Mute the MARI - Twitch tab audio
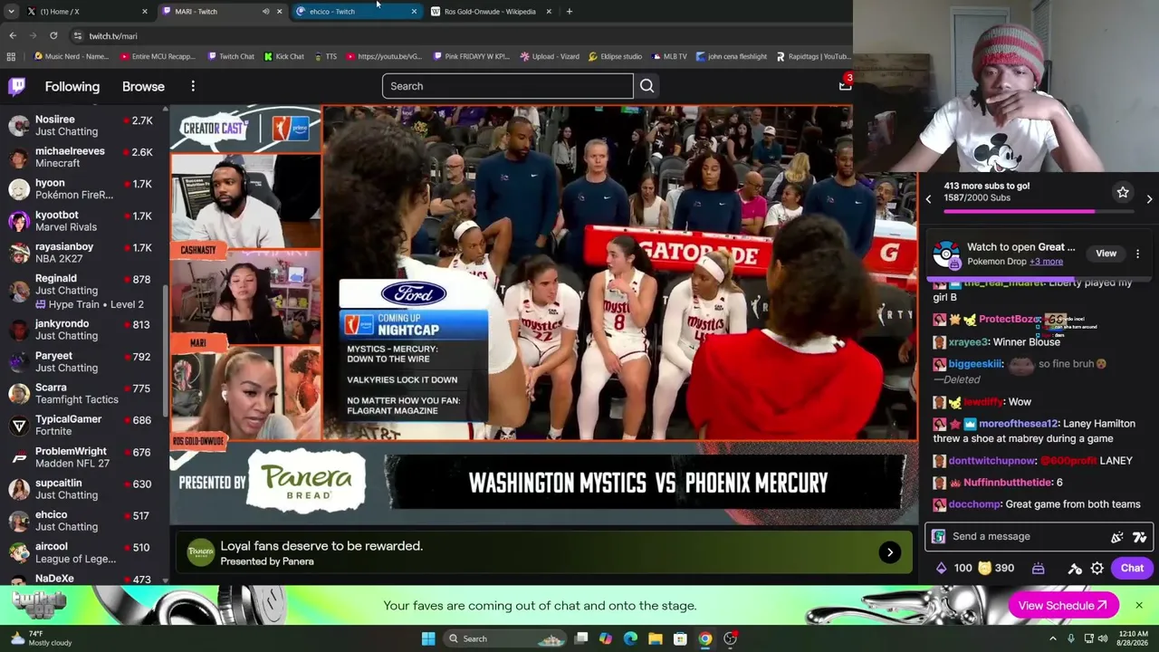Image resolution: width=1159 pixels, height=652 pixels. click(x=265, y=12)
